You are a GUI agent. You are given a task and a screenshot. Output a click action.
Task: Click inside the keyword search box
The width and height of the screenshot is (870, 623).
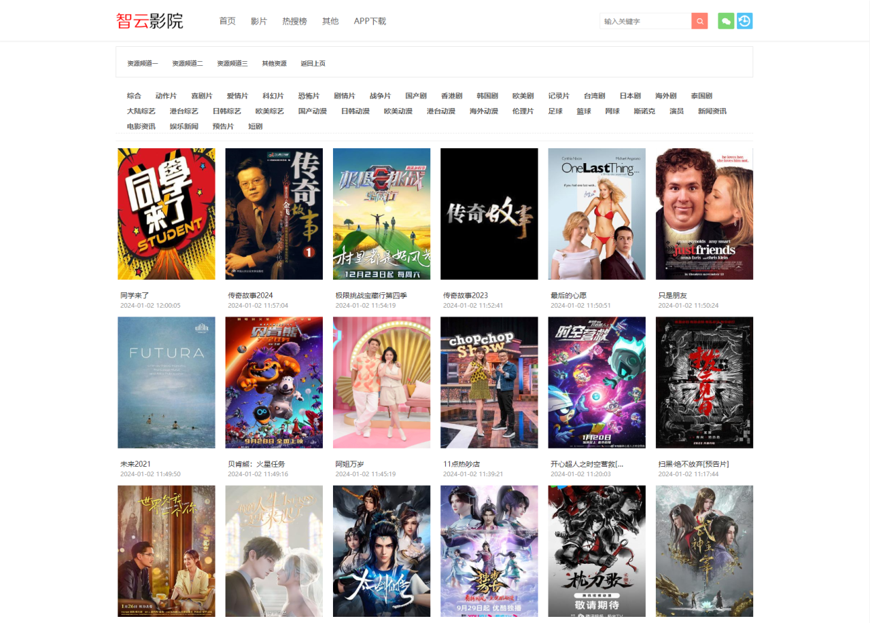pyautogui.click(x=644, y=20)
